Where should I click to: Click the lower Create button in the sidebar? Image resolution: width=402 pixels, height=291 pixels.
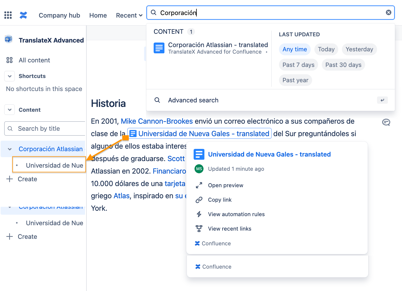(27, 237)
